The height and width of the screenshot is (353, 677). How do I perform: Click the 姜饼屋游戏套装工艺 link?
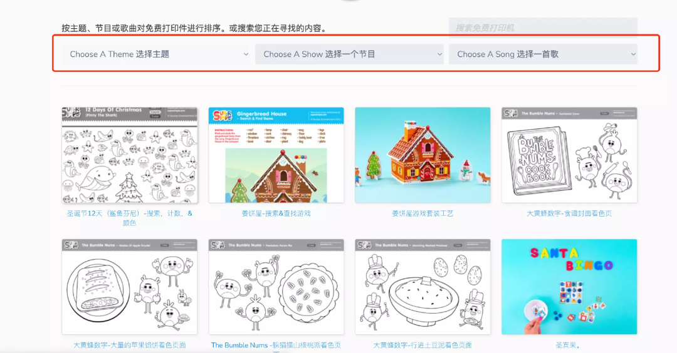tap(422, 213)
